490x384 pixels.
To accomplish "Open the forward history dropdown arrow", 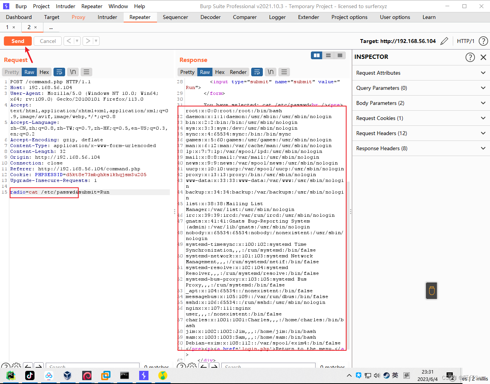I will (x=96, y=41).
